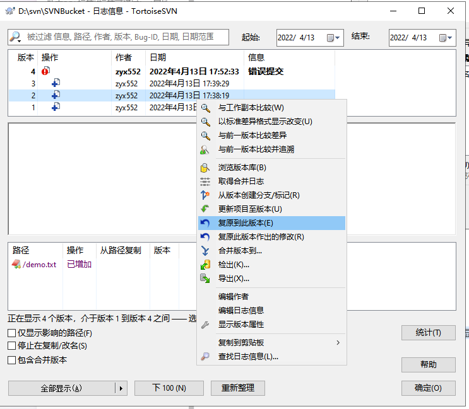This screenshot has width=469, height=409.
Task: Select revision 4 row with message 错误提交
Action: [172, 72]
